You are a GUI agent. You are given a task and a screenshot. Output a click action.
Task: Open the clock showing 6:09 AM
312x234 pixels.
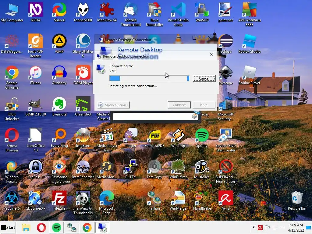pyautogui.click(x=296, y=227)
